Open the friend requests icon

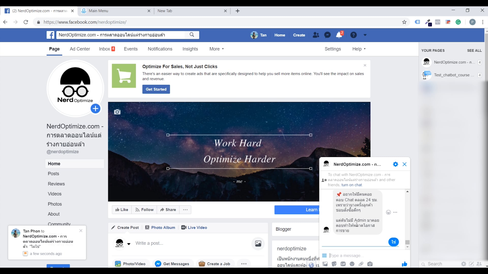point(316,35)
